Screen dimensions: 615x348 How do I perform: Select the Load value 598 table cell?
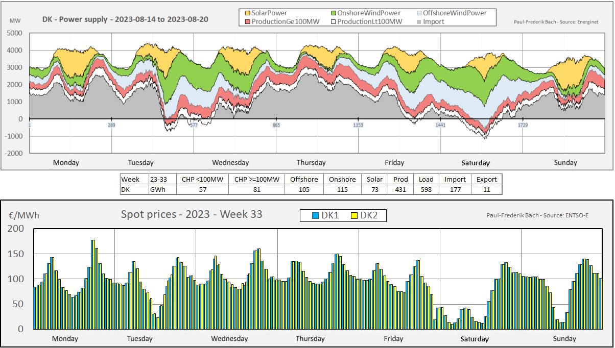(x=425, y=189)
